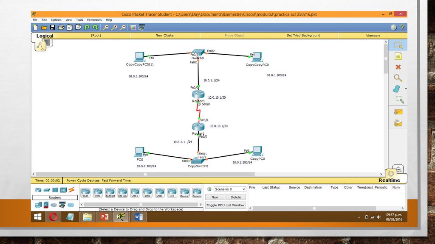Click the Add Complex PDU open envelope
Screen dimensions: 435x244
(x=398, y=123)
